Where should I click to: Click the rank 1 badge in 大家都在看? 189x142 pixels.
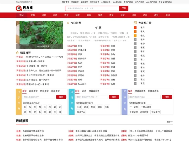click(x=135, y=28)
